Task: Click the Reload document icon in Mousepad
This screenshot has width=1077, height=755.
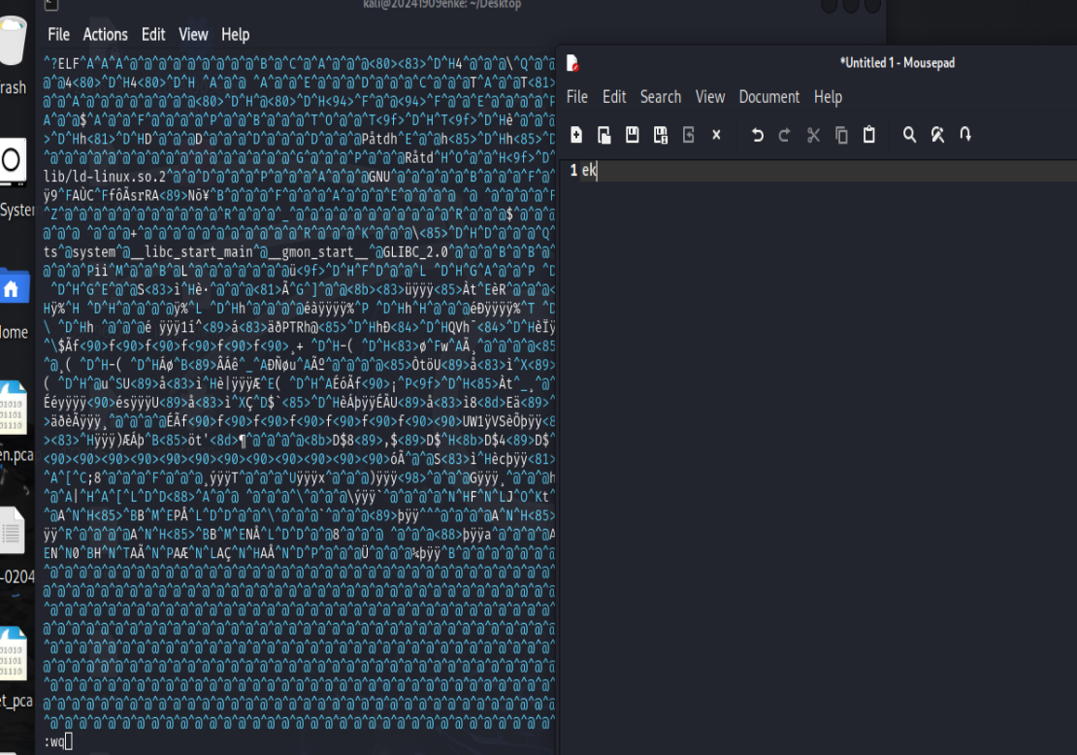Action: (688, 135)
